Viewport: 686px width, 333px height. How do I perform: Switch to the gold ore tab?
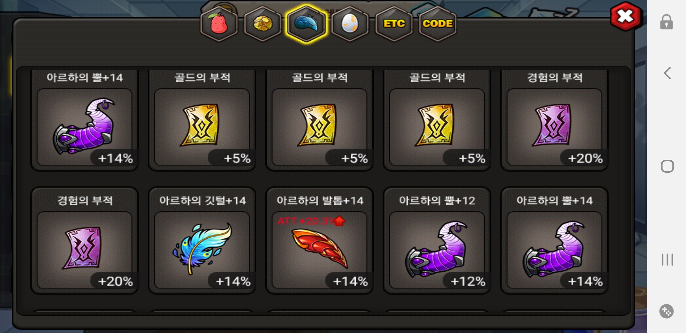[263, 24]
